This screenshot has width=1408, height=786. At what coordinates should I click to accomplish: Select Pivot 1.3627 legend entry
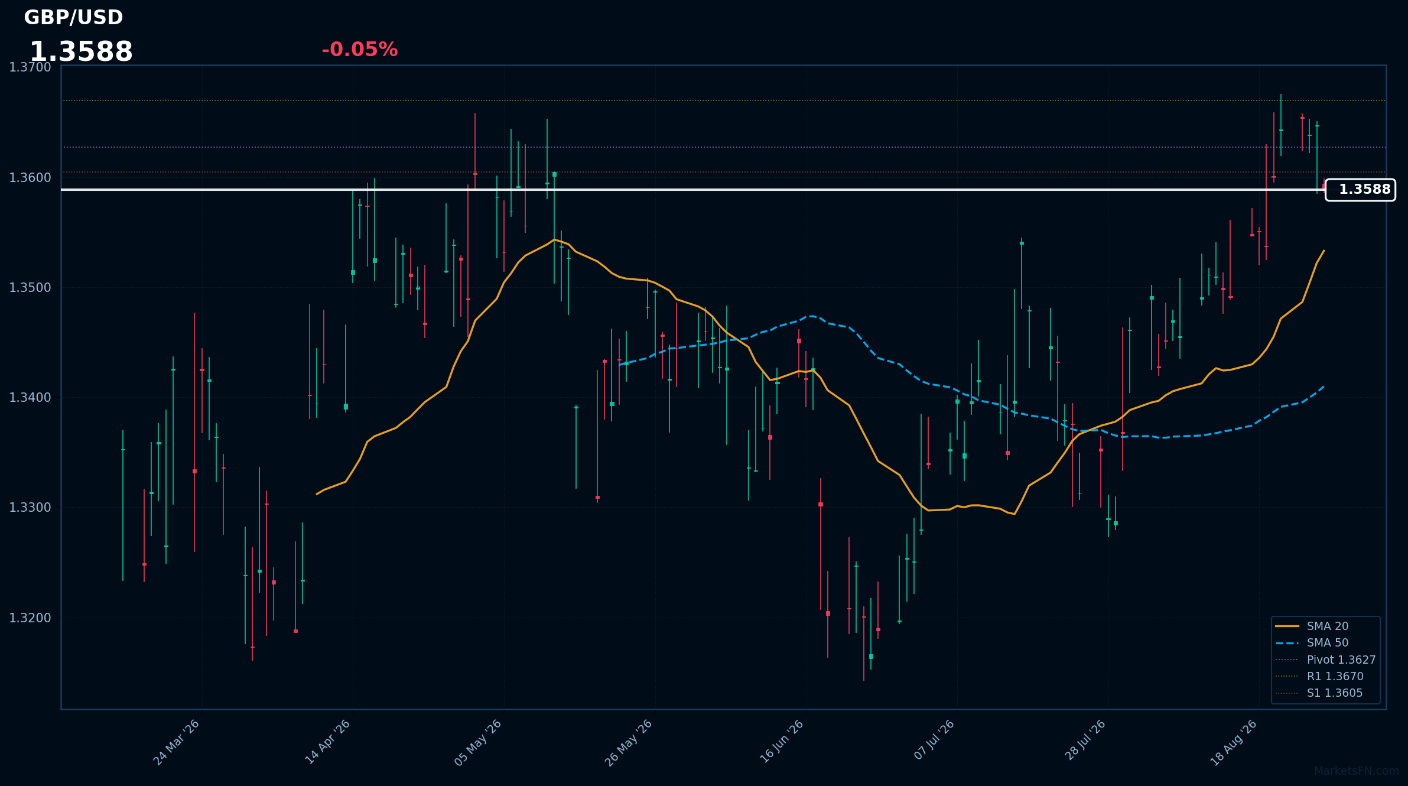pos(1325,660)
